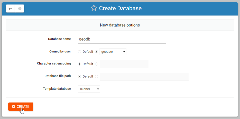The height and width of the screenshot is (119, 240).
Task: Click the Database name label
Action: (59, 39)
